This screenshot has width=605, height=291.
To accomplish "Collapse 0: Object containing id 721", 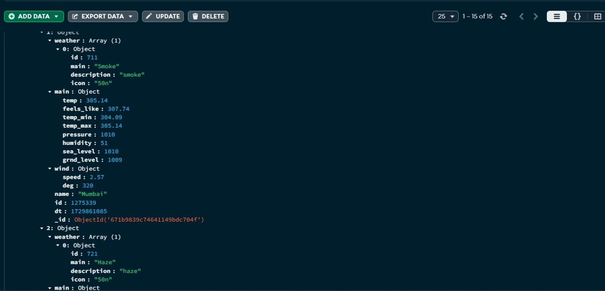I will point(58,245).
